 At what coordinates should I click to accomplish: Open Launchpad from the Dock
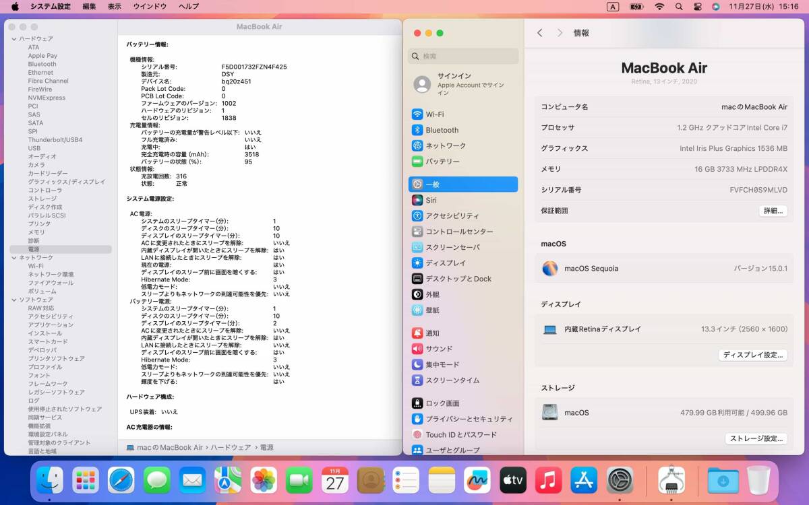[x=86, y=480]
